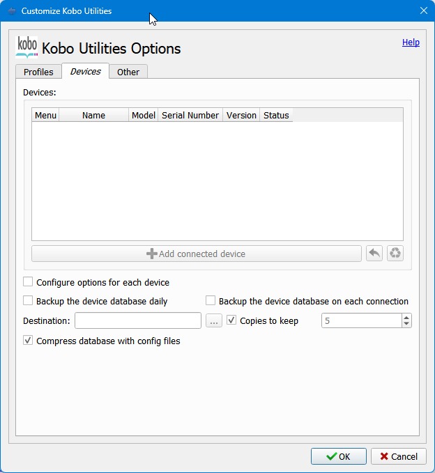
Task: Click the Copies to keep number field
Action: pos(362,320)
